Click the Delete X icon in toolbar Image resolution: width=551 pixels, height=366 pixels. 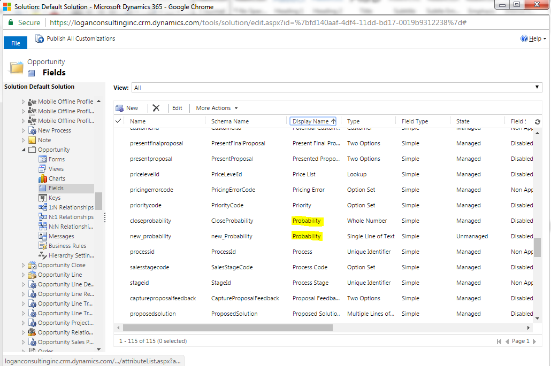(x=156, y=108)
